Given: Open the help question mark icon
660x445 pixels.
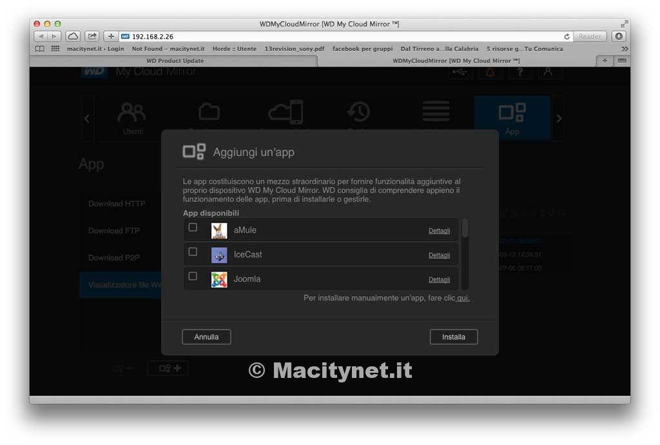Looking at the screenshot, I should (520, 72).
